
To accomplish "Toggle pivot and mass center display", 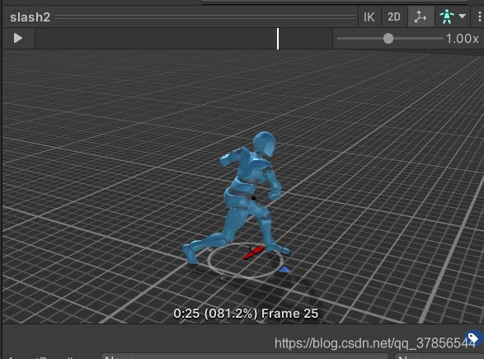I will (x=421, y=17).
